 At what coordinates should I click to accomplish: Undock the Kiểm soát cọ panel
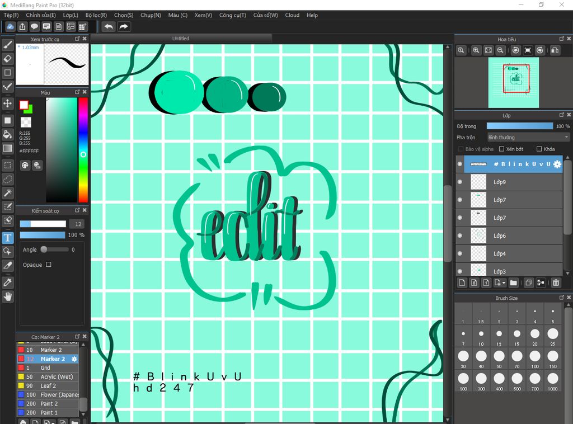tap(77, 210)
